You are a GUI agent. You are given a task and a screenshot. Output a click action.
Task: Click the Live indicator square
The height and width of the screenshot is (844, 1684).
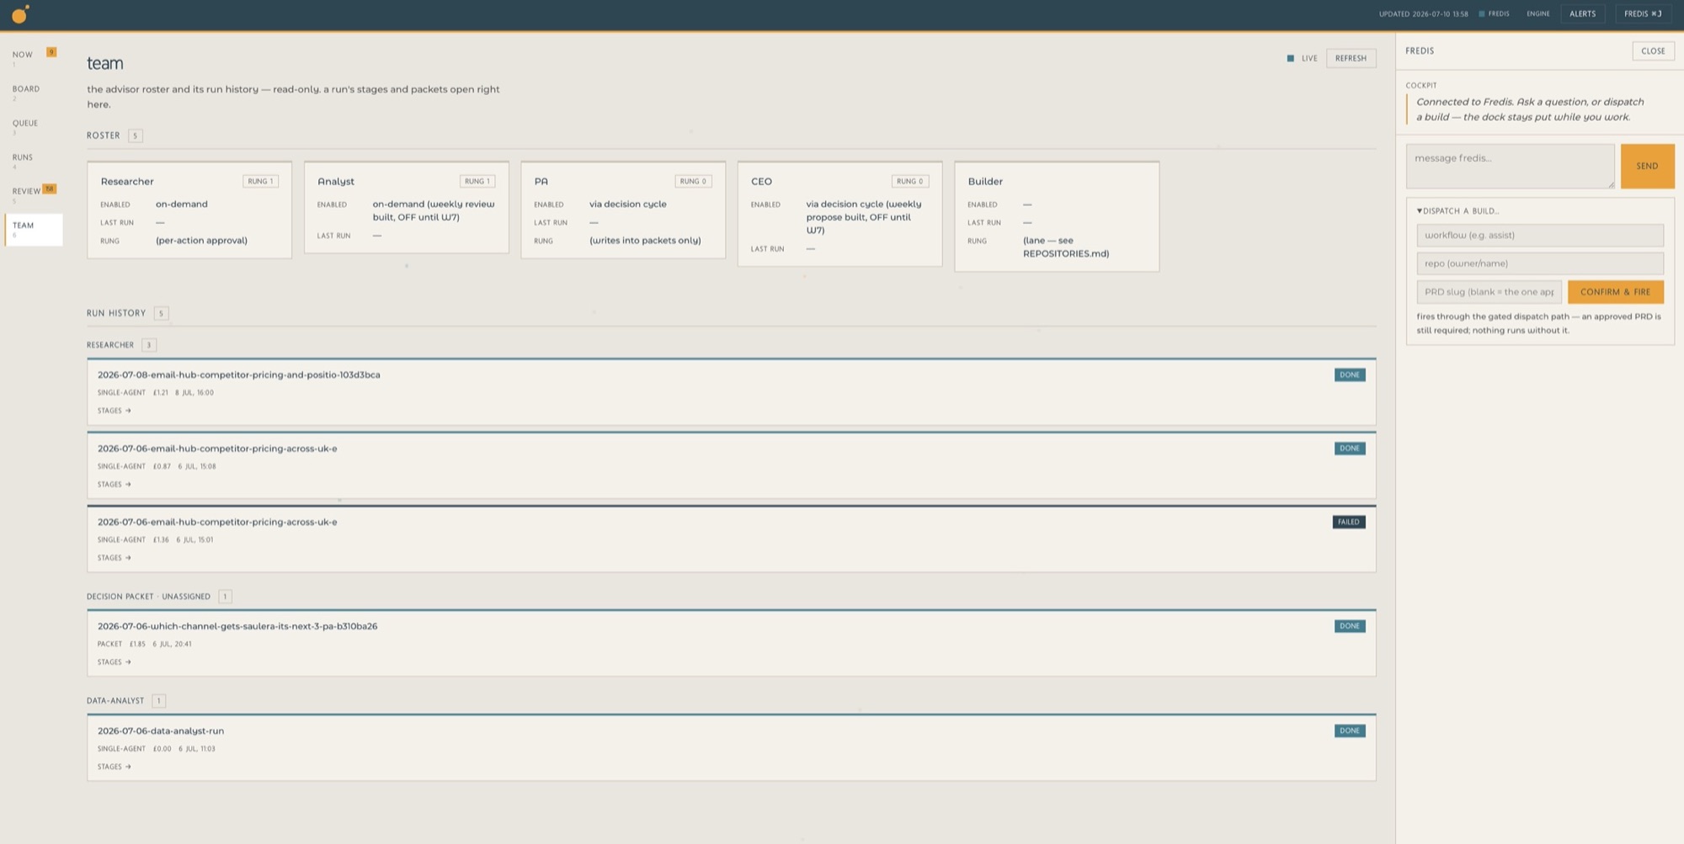point(1290,58)
